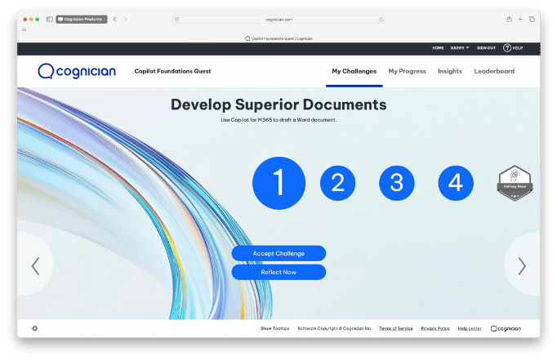
Task: Expand the Cognician Products tab group dropdown
Action: point(81,19)
